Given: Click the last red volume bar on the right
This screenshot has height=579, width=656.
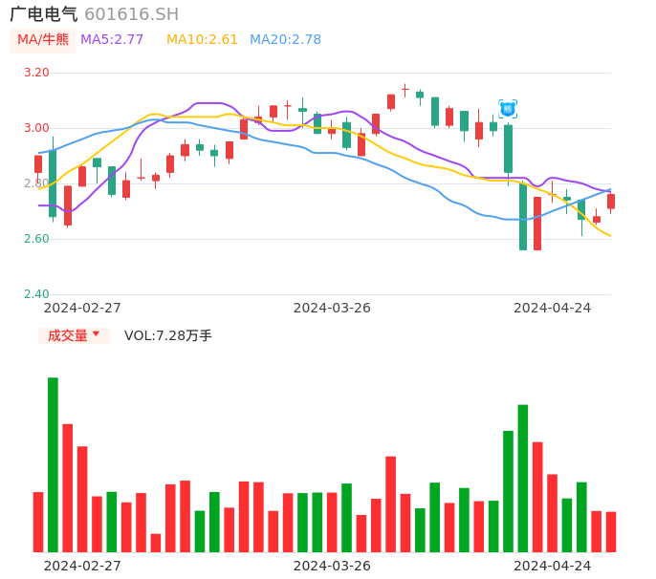Looking at the screenshot, I should pos(611,531).
